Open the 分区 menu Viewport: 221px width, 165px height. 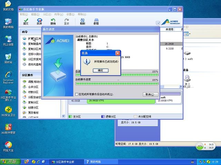pos(47,14)
